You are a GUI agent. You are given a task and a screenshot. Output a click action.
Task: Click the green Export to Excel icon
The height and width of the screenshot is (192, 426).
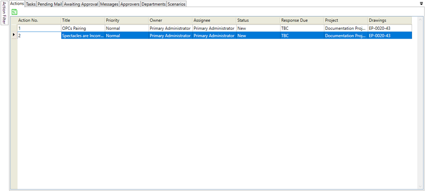click(x=14, y=12)
